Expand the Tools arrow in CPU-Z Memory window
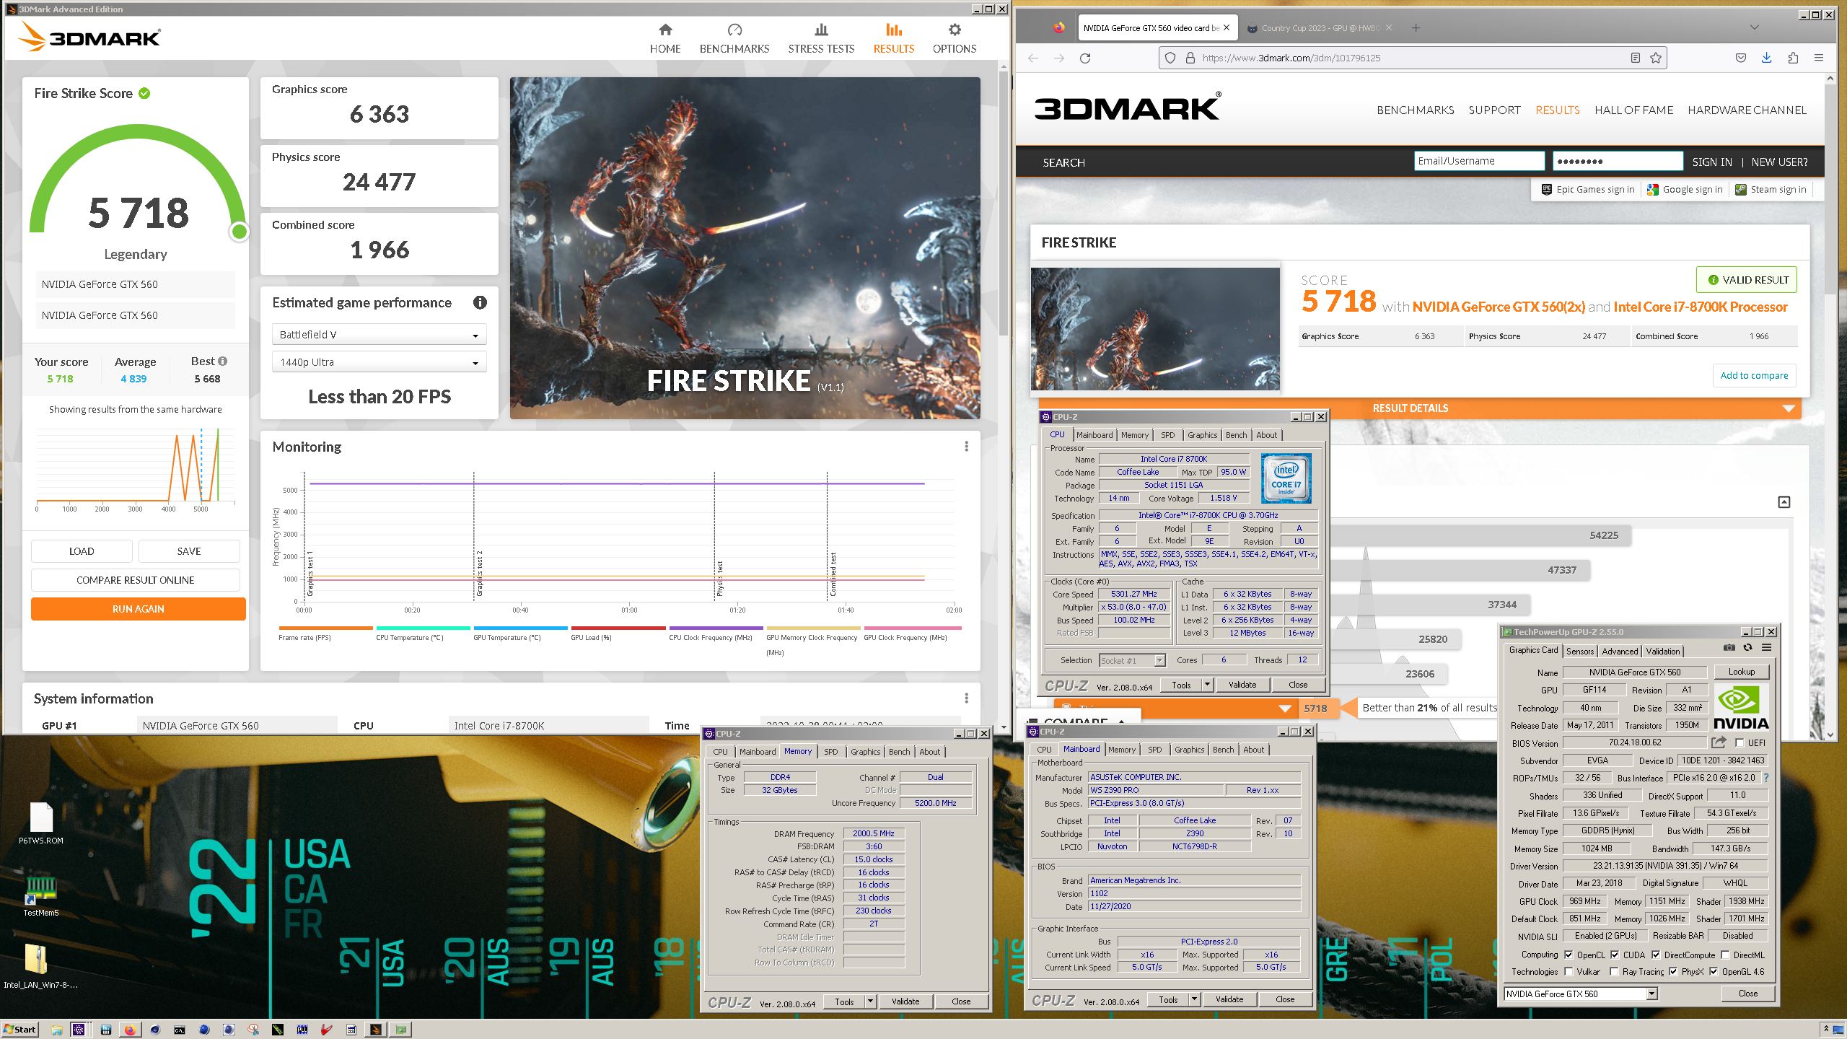This screenshot has height=1039, width=1847. click(871, 1001)
